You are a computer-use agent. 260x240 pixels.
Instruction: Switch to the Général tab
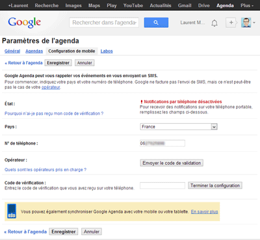(12, 51)
